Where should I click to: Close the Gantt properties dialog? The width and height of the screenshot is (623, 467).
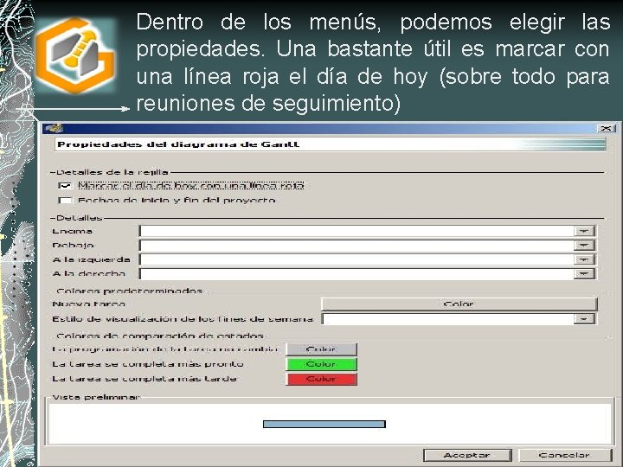point(607,128)
